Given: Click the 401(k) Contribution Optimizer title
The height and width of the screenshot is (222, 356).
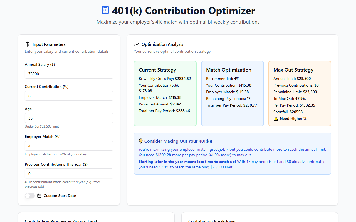Looking at the screenshot, I should pos(184,11).
